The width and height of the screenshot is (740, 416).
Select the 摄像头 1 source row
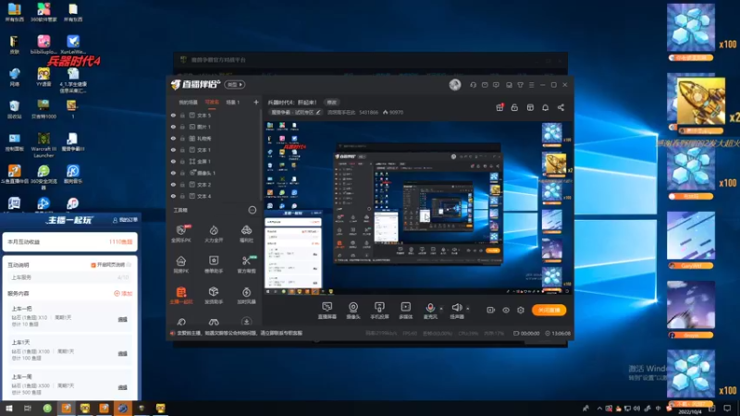[215, 173]
